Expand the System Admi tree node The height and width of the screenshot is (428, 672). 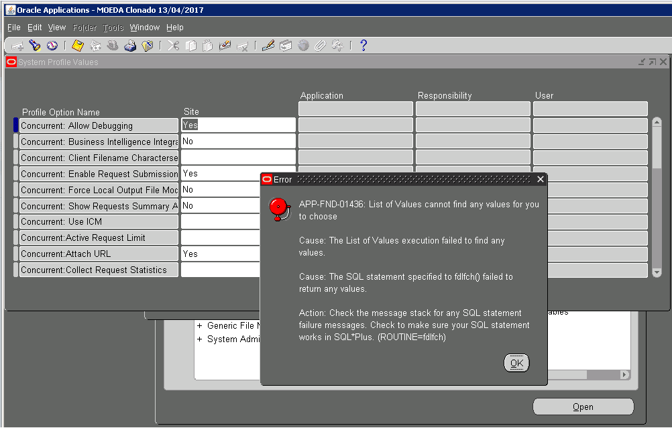tap(199, 339)
